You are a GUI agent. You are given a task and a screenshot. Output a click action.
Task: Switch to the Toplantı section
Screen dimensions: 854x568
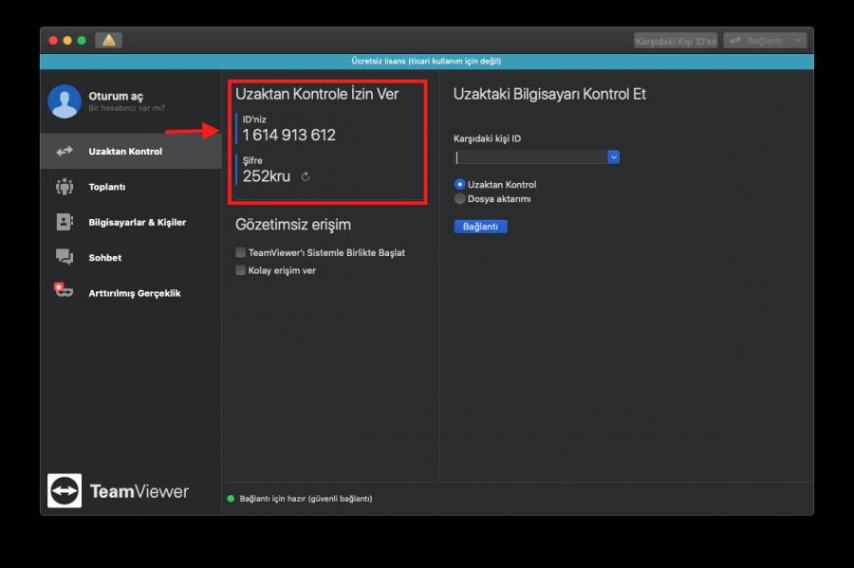[131, 187]
